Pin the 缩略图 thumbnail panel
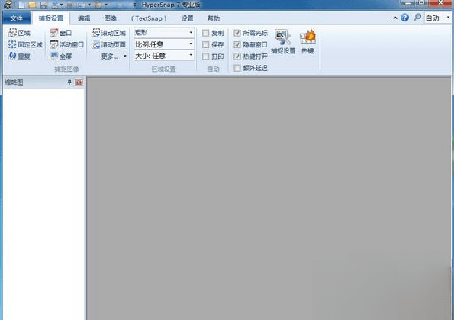The width and height of the screenshot is (454, 320). (69, 82)
